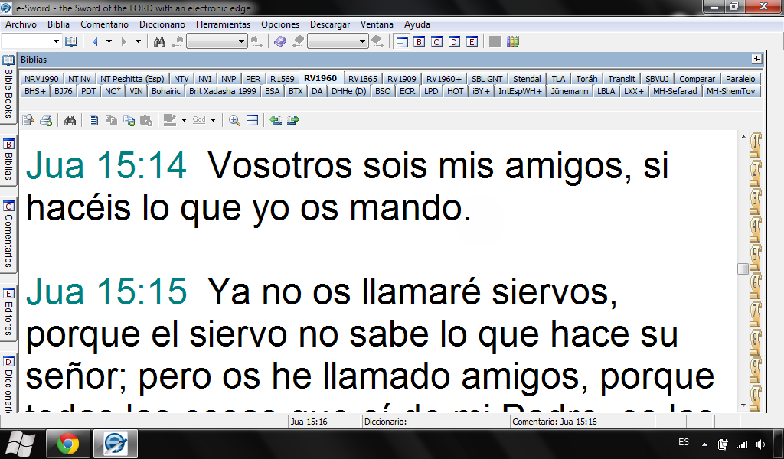Launch Google Chrome from the taskbar
The height and width of the screenshot is (459, 784).
[x=68, y=444]
